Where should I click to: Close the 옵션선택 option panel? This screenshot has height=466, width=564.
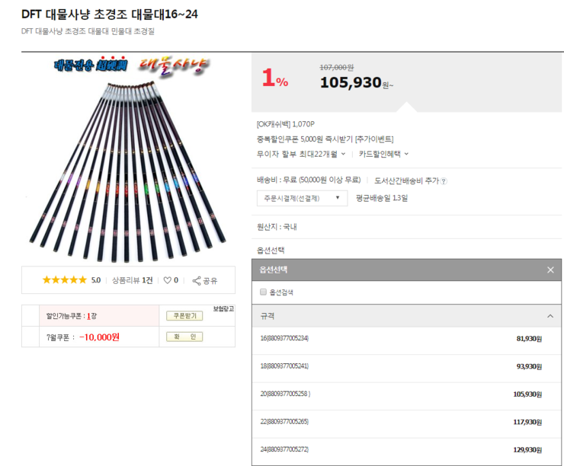[x=550, y=270]
